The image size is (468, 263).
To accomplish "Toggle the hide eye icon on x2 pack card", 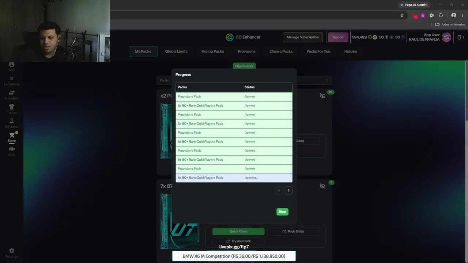I will click(x=322, y=96).
